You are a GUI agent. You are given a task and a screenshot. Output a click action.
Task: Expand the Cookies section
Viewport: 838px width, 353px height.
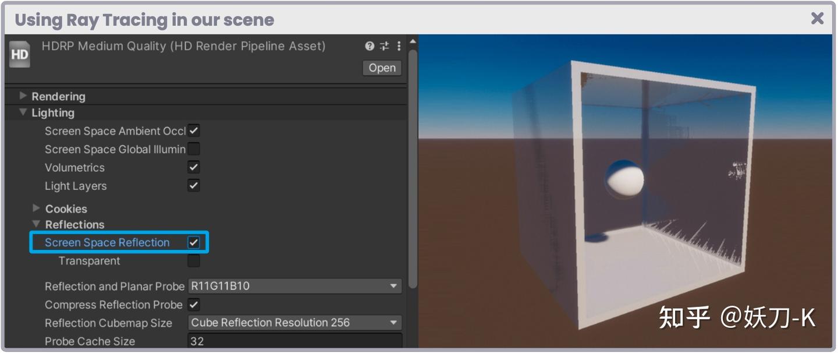(37, 208)
